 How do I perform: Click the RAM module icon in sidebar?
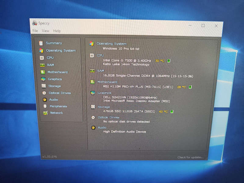click(42, 65)
